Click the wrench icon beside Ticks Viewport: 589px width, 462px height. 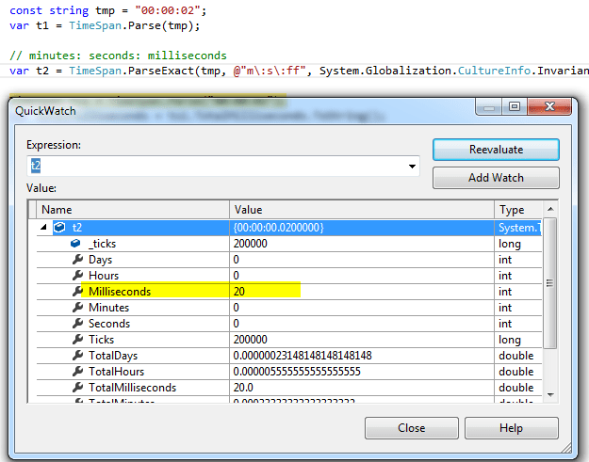(x=77, y=339)
